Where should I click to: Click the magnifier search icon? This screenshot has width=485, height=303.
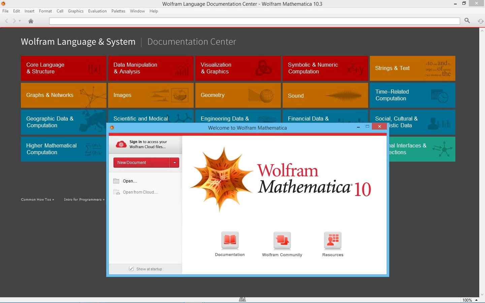point(467,21)
